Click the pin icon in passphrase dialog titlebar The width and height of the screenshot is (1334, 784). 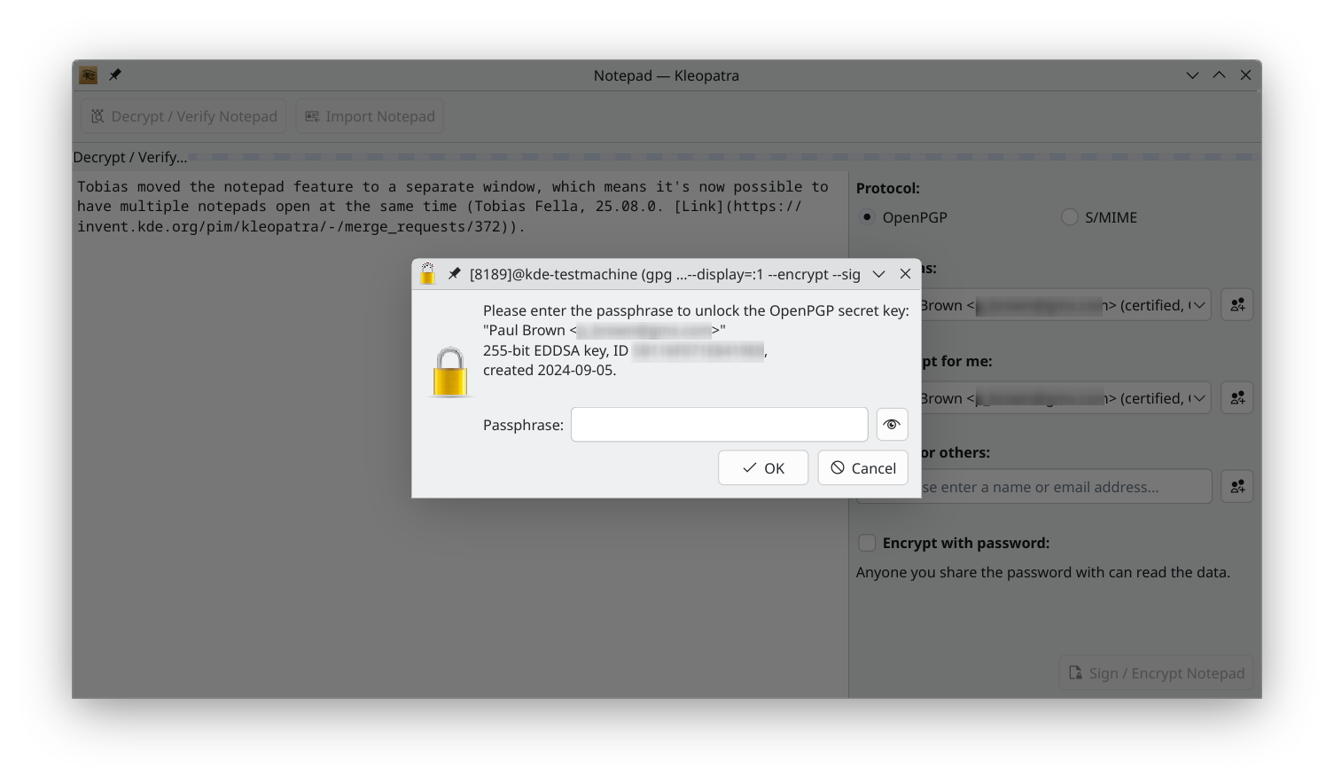click(454, 274)
